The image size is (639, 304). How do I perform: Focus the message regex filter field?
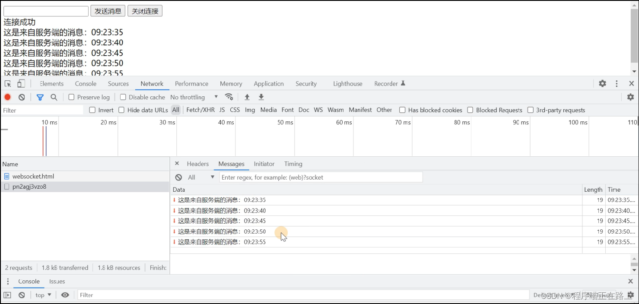[x=321, y=177]
